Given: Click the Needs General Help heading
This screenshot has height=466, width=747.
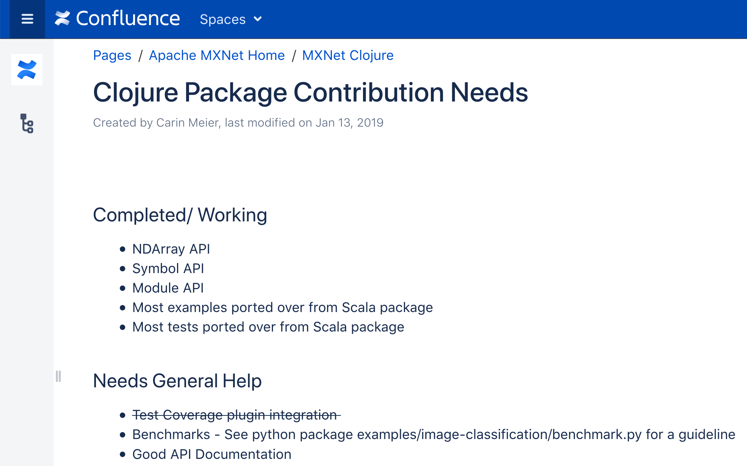Looking at the screenshot, I should tap(177, 381).
